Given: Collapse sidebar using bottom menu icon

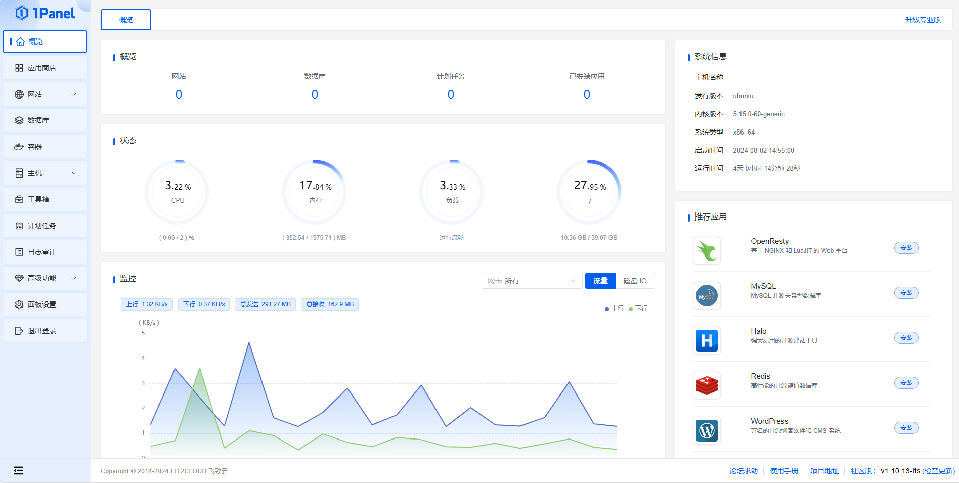Looking at the screenshot, I should [18, 471].
